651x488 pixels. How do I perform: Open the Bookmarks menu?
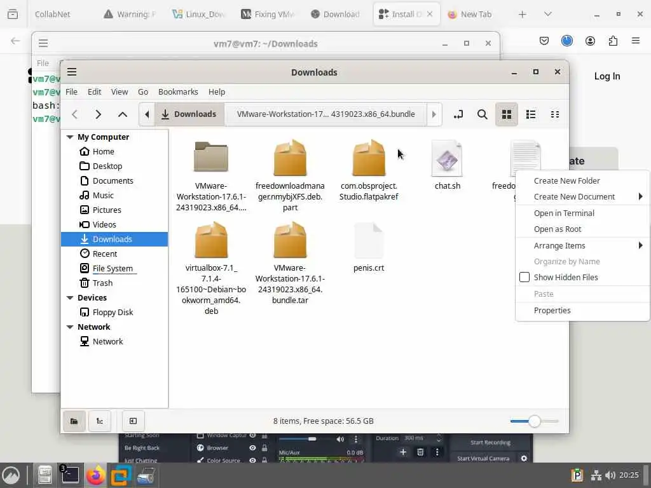178,91
